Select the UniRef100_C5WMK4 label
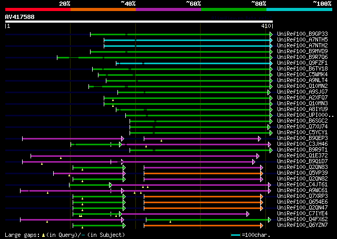The height and width of the screenshot is (239, 337). (x=302, y=75)
